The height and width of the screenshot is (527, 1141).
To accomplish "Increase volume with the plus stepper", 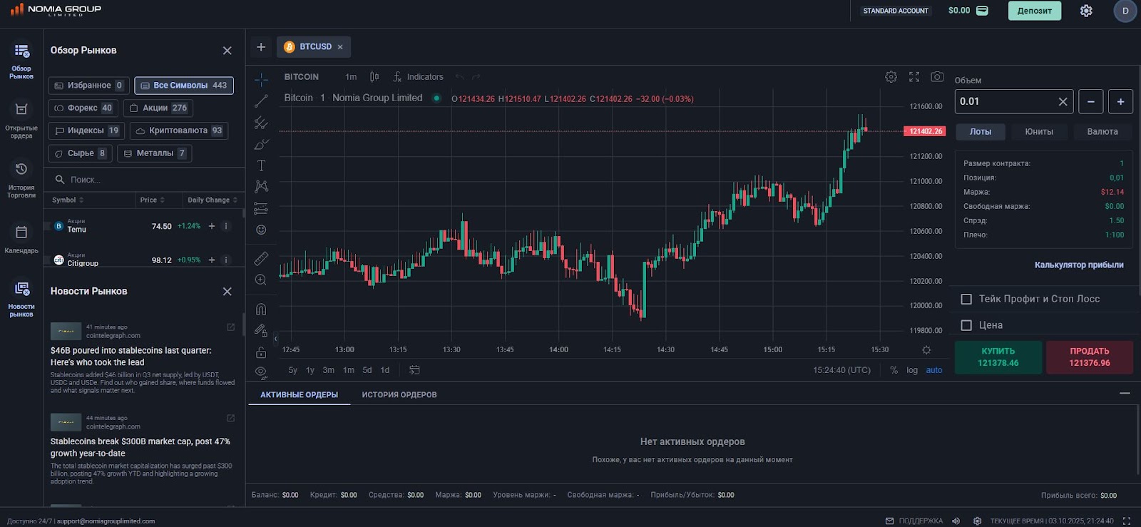I will pyautogui.click(x=1120, y=102).
